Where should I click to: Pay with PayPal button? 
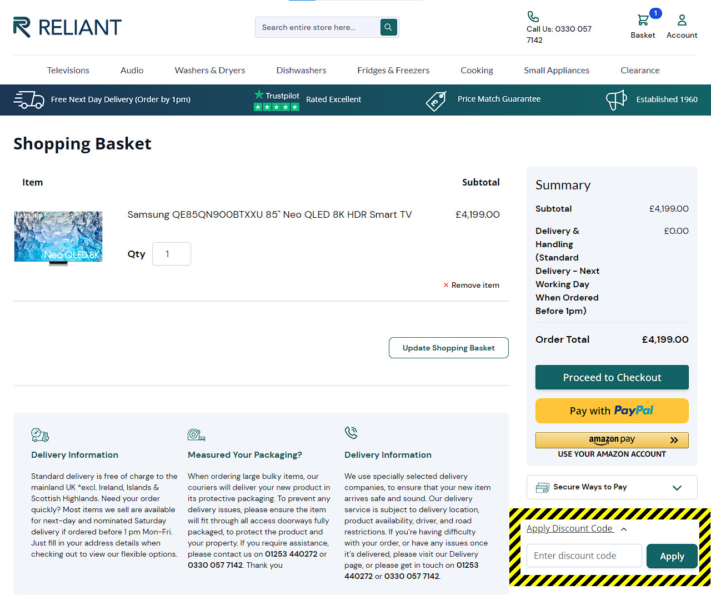612,411
